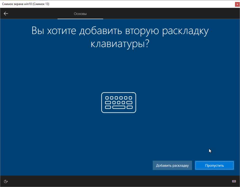This screenshot has height=187, width=240.
Task: Click the Пропустить button
Action: click(214, 165)
